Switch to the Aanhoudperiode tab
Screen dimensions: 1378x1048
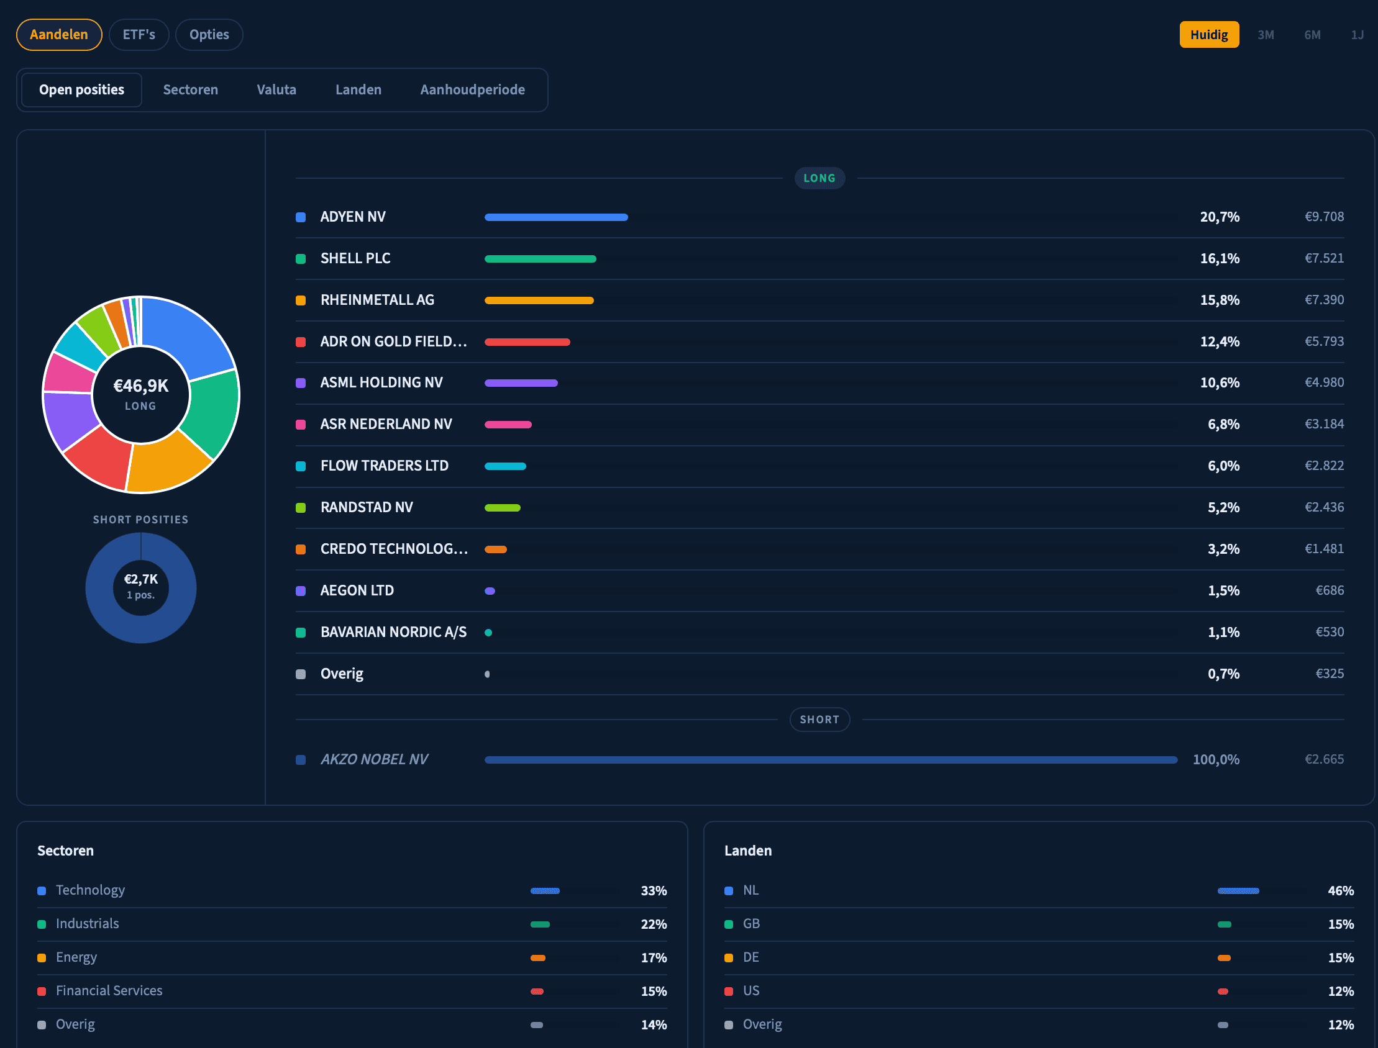point(472,90)
